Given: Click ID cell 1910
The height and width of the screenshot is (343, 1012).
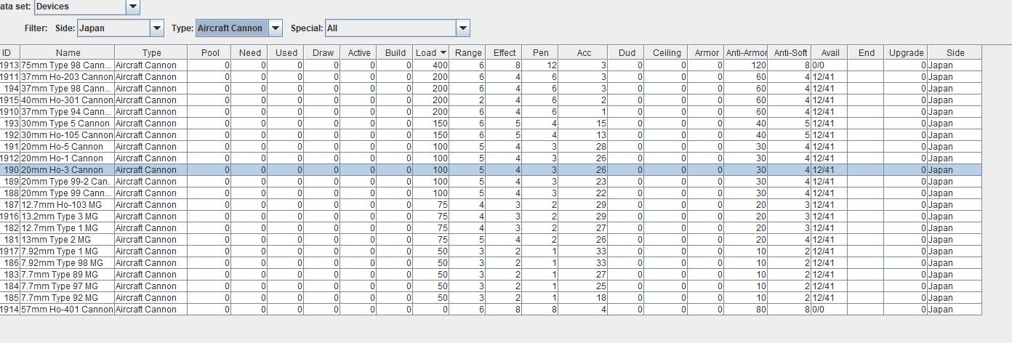Looking at the screenshot, I should 9,112.
